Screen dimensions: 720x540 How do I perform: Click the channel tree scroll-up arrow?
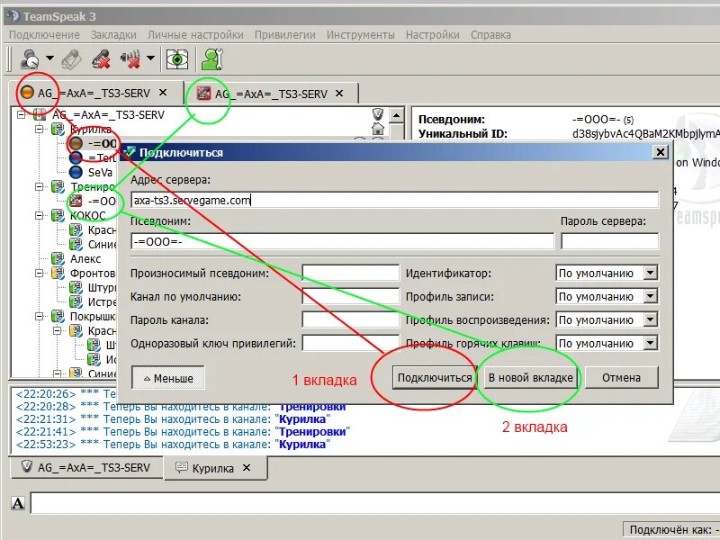tap(396, 115)
